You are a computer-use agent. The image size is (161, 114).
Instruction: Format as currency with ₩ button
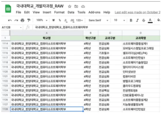point(53,20)
